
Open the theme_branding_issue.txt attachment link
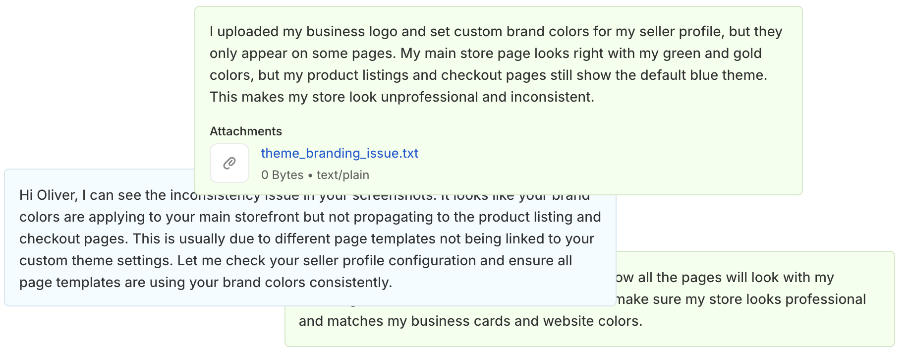coord(340,153)
